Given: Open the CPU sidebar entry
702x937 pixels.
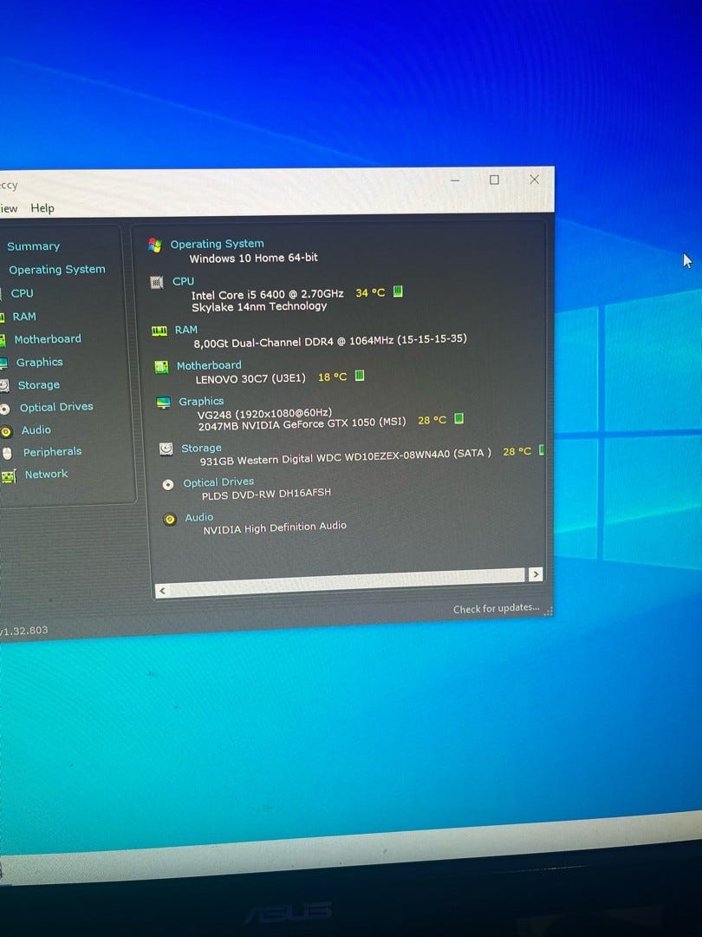Looking at the screenshot, I should click(22, 293).
